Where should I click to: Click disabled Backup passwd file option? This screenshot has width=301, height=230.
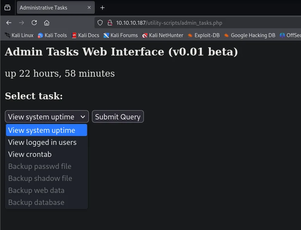[47, 166]
